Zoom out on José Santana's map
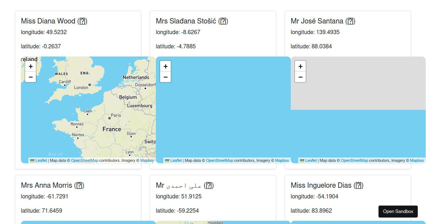426x224 pixels. click(300, 77)
